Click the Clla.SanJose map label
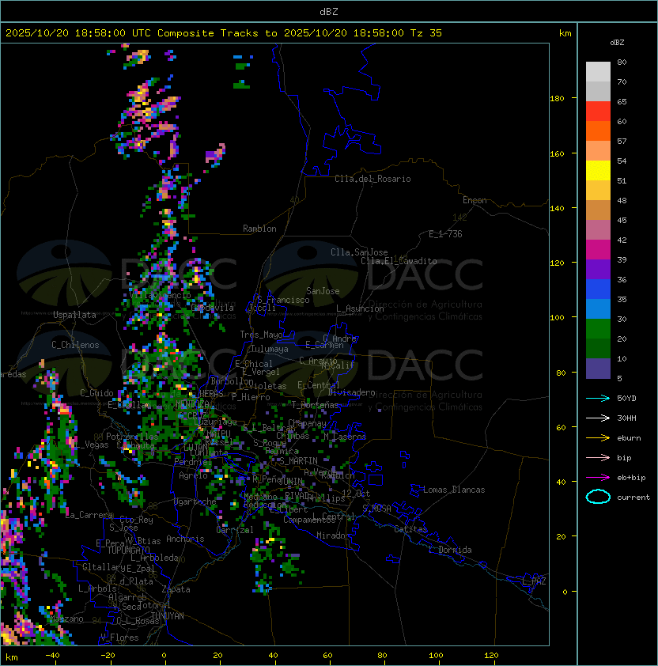This screenshot has width=658, height=666. click(x=359, y=252)
